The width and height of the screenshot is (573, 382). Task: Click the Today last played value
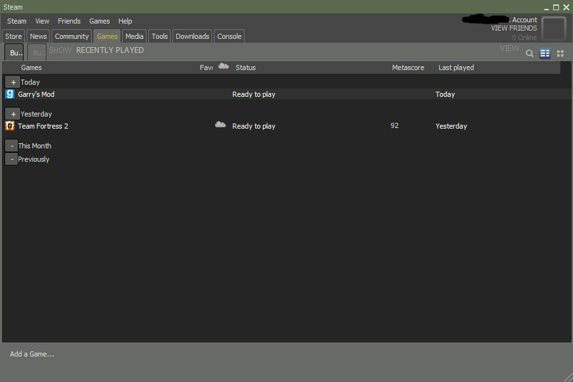[x=445, y=94]
